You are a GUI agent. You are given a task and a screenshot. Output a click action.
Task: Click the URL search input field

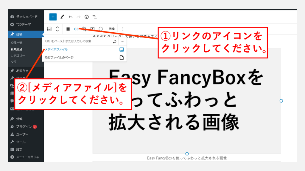76,42
